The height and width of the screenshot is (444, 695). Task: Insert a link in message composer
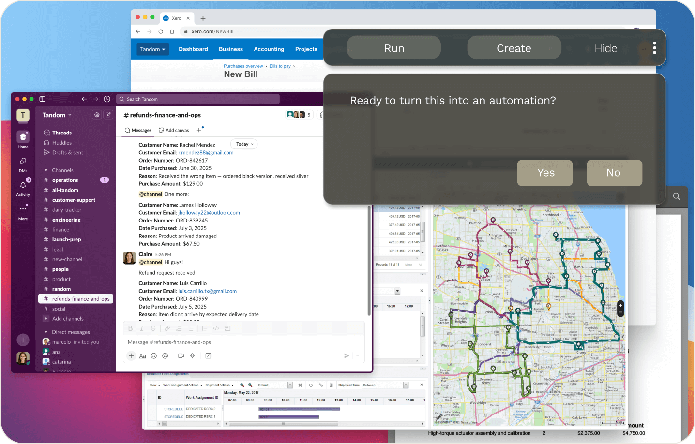pyautogui.click(x=167, y=328)
